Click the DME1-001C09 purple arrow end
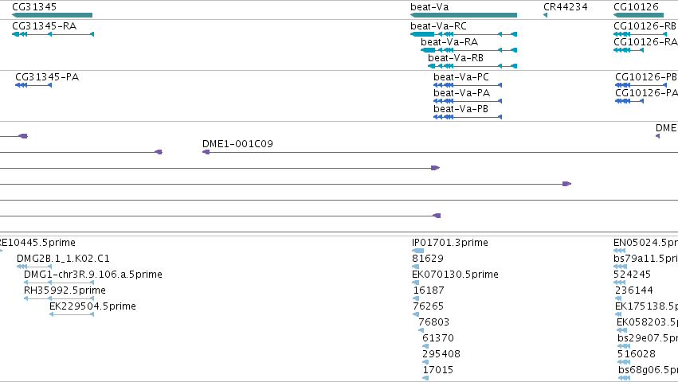The image size is (678, 382). coord(206,152)
